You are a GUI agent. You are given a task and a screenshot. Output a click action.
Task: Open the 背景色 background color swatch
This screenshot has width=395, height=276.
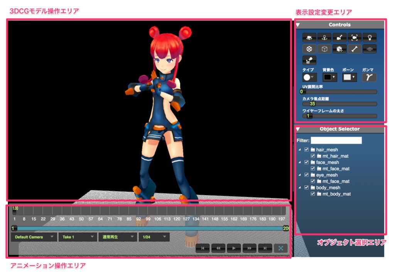point(329,77)
